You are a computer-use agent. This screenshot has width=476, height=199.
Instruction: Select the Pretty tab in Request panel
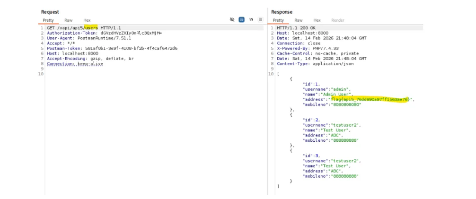pos(48,20)
